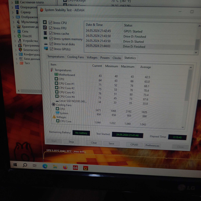Stop the stability test with the Stop button

point(71,142)
